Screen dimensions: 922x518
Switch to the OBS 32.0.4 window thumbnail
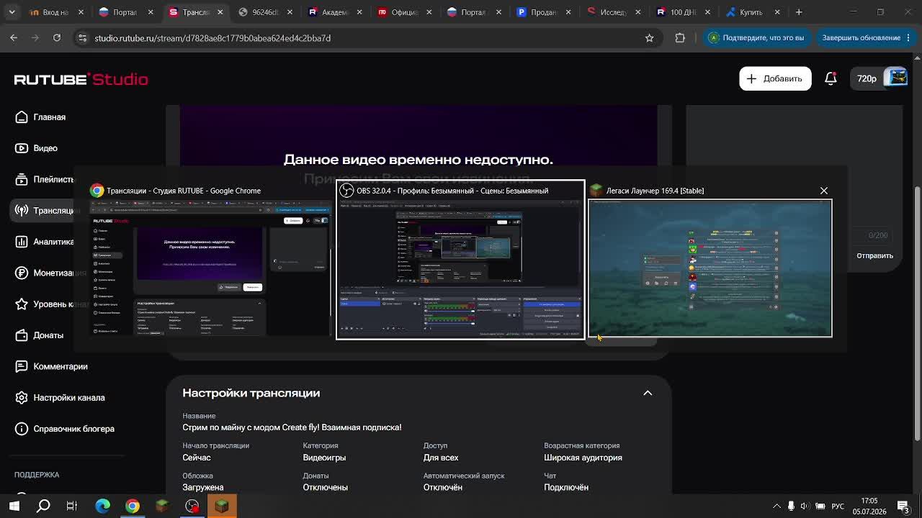(x=460, y=259)
